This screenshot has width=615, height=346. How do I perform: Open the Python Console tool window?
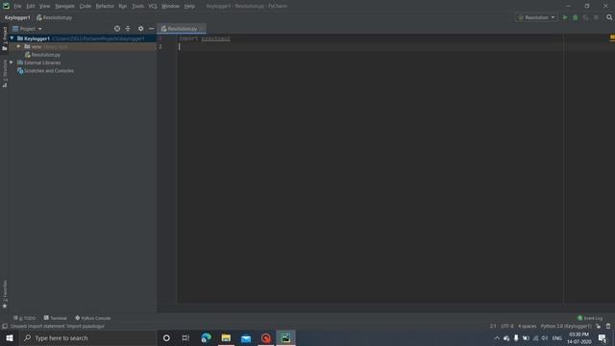(92, 318)
